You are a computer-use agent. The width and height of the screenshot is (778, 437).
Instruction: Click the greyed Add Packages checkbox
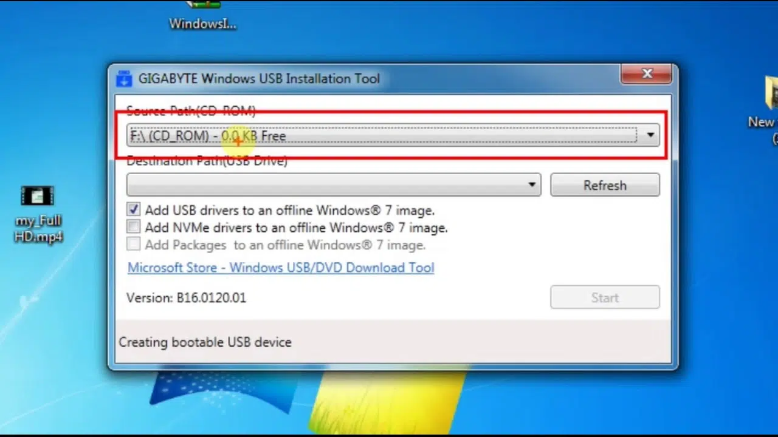tap(134, 245)
